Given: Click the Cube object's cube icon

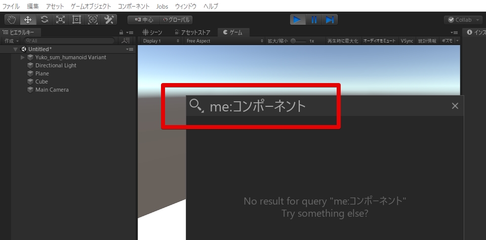Looking at the screenshot, I should (30, 82).
